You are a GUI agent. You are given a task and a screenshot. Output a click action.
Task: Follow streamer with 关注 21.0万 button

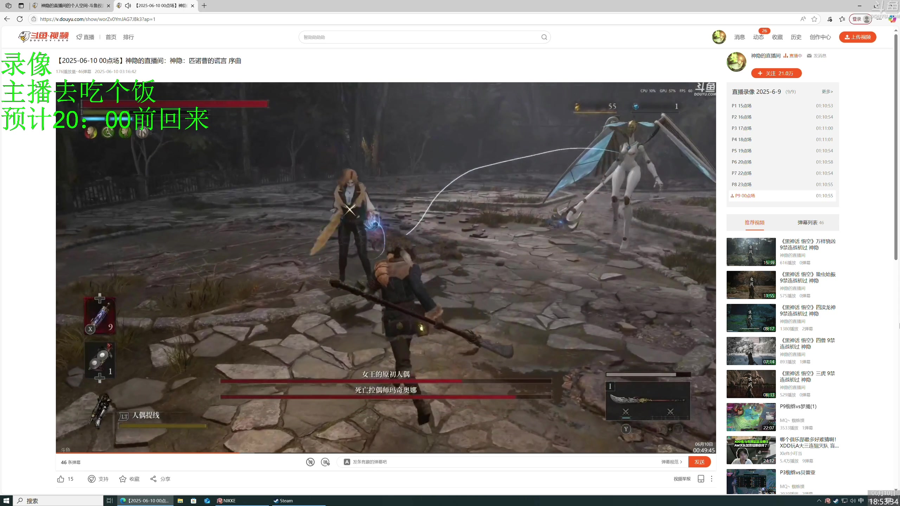coord(776,73)
